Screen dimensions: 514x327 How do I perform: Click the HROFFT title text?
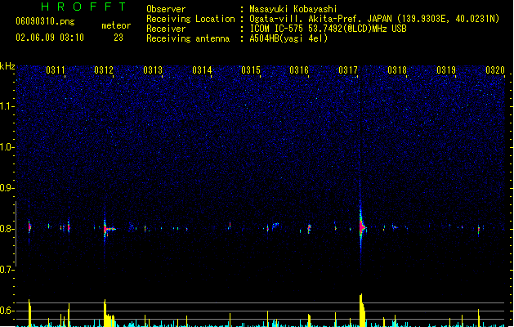coord(84,7)
